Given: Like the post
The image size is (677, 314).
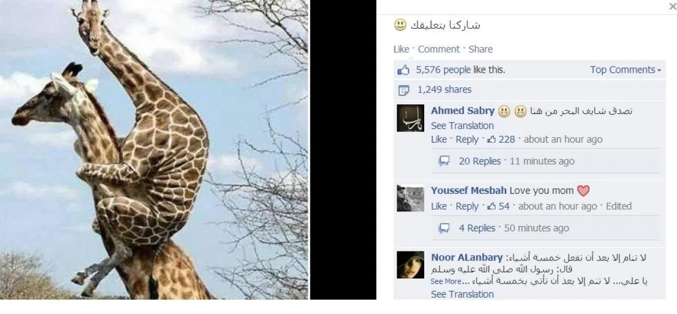Looking at the screenshot, I should tap(401, 49).
